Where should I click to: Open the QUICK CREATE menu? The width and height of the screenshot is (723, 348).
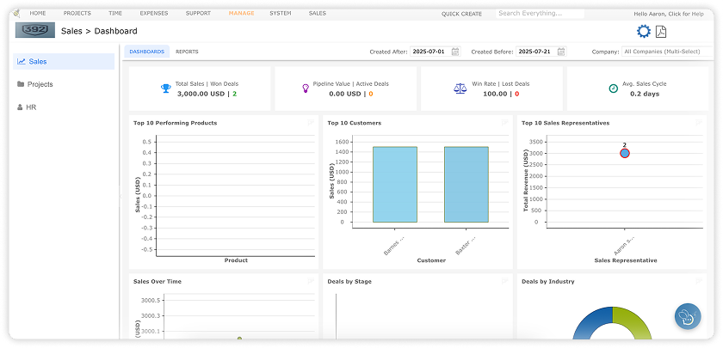pyautogui.click(x=461, y=14)
